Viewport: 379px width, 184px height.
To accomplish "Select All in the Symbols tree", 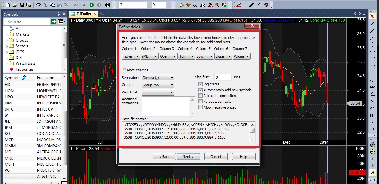I will (x=18, y=29).
